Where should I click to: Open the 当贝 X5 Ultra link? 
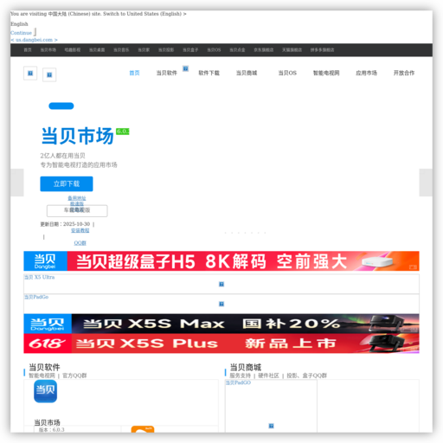point(39,277)
